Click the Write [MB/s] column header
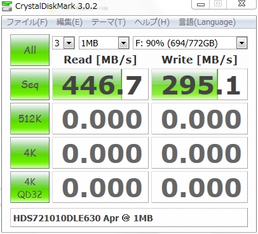258x234 pixels. click(200, 60)
